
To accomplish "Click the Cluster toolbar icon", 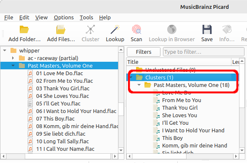I will point(90,29).
